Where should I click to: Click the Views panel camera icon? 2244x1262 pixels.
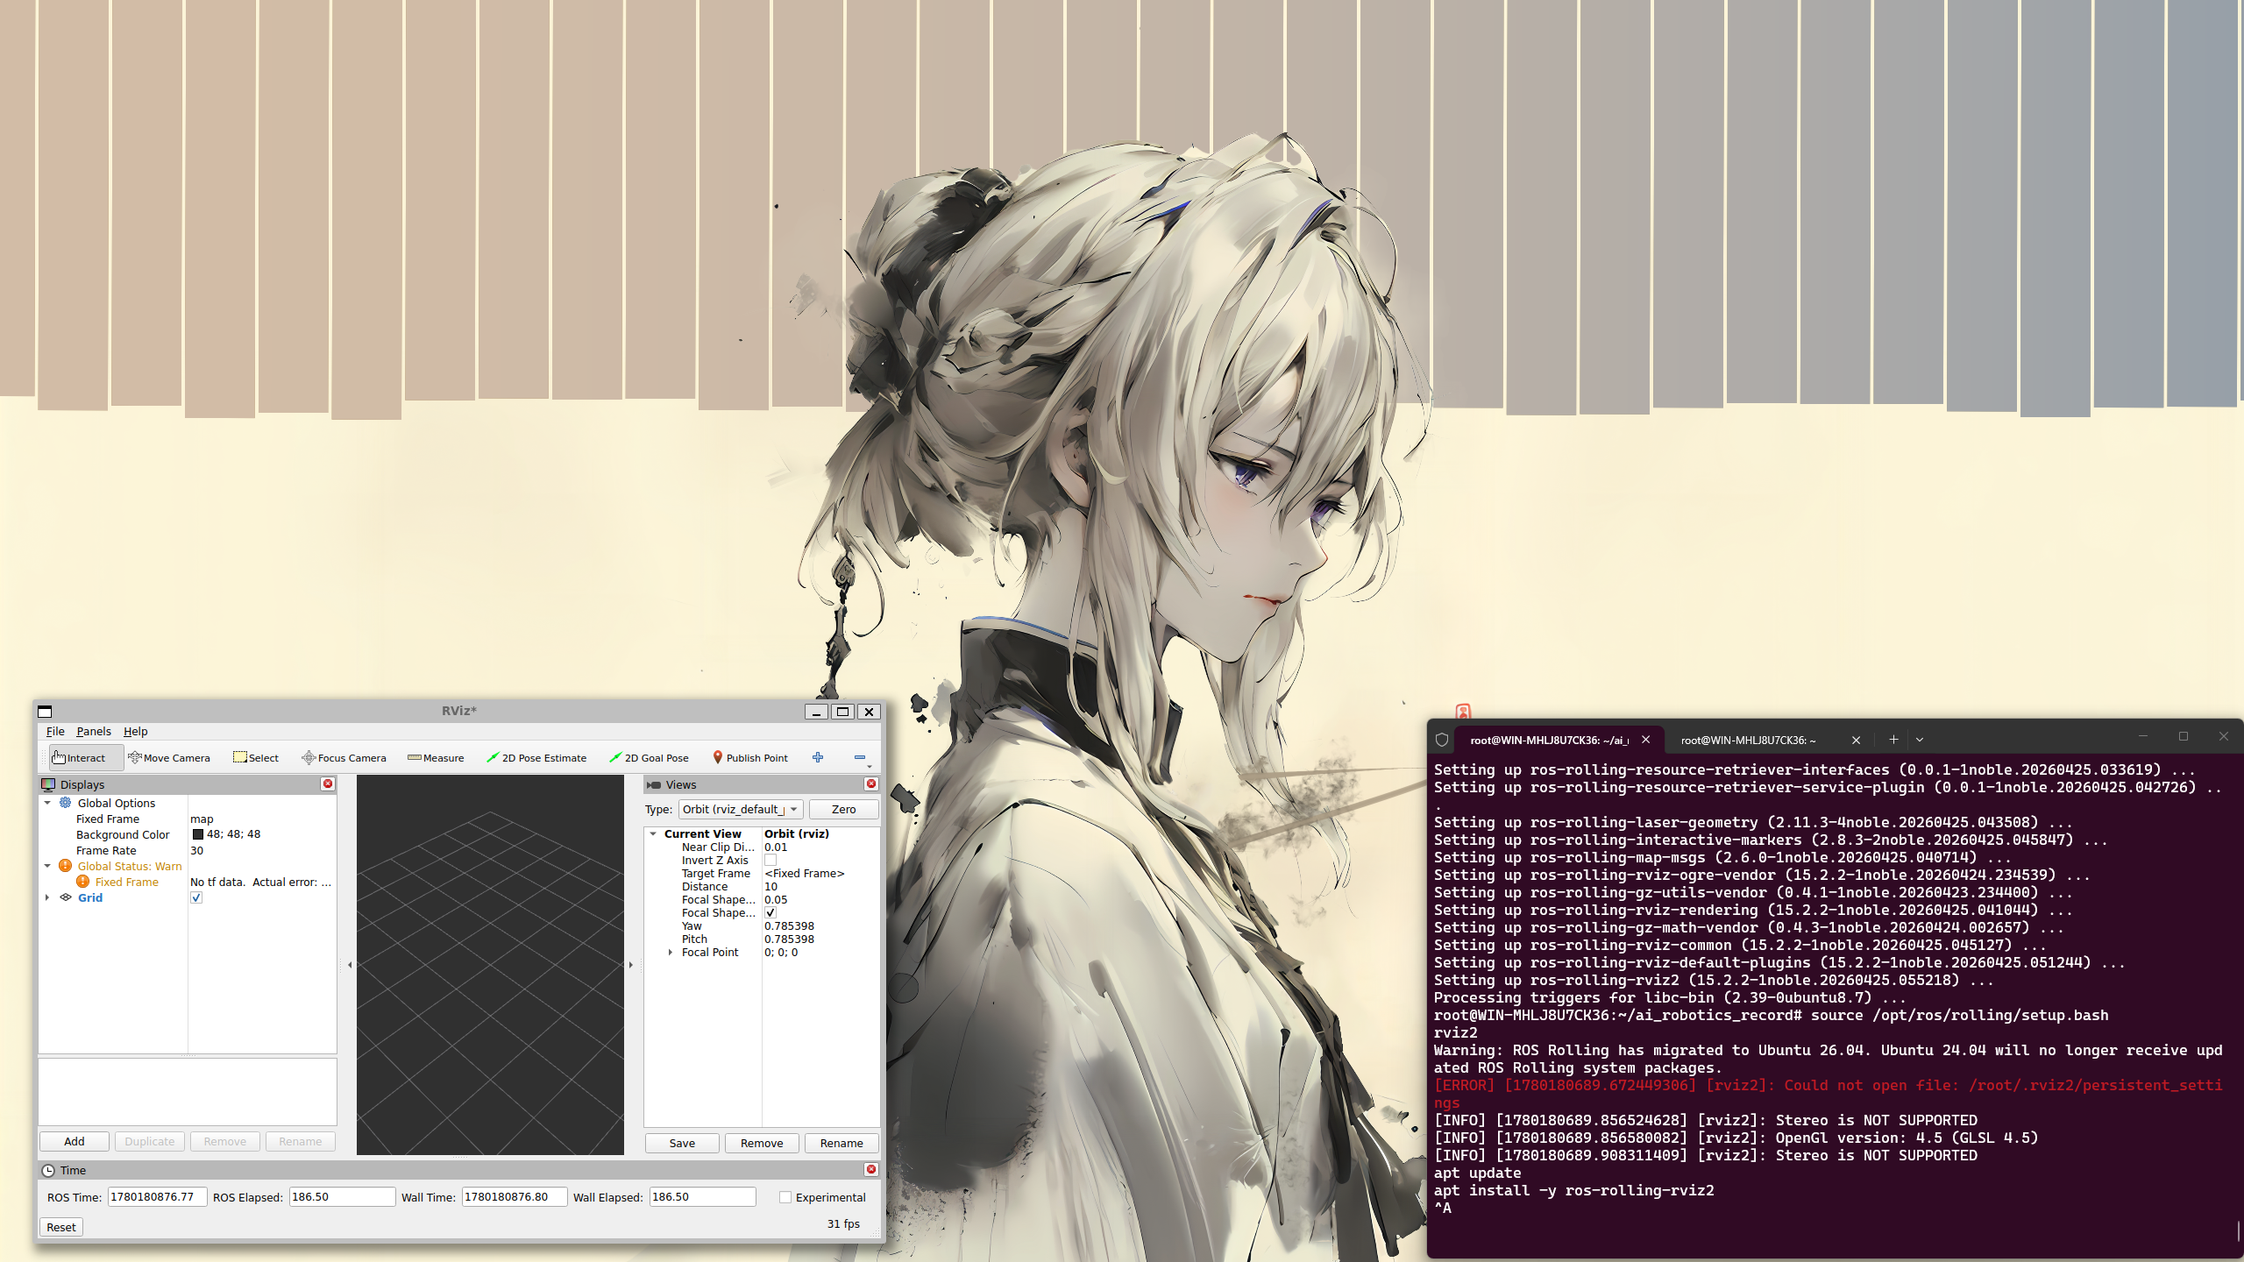654,784
